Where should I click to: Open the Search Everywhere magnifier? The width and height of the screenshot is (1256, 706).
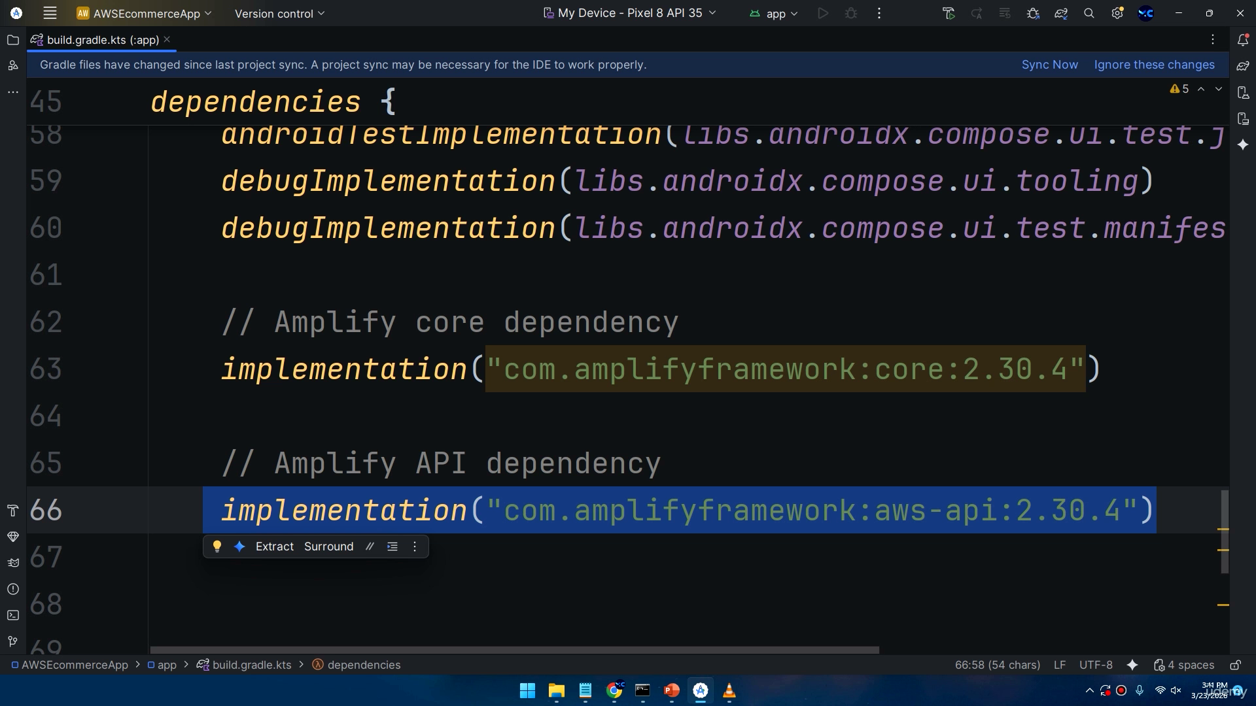click(1089, 13)
